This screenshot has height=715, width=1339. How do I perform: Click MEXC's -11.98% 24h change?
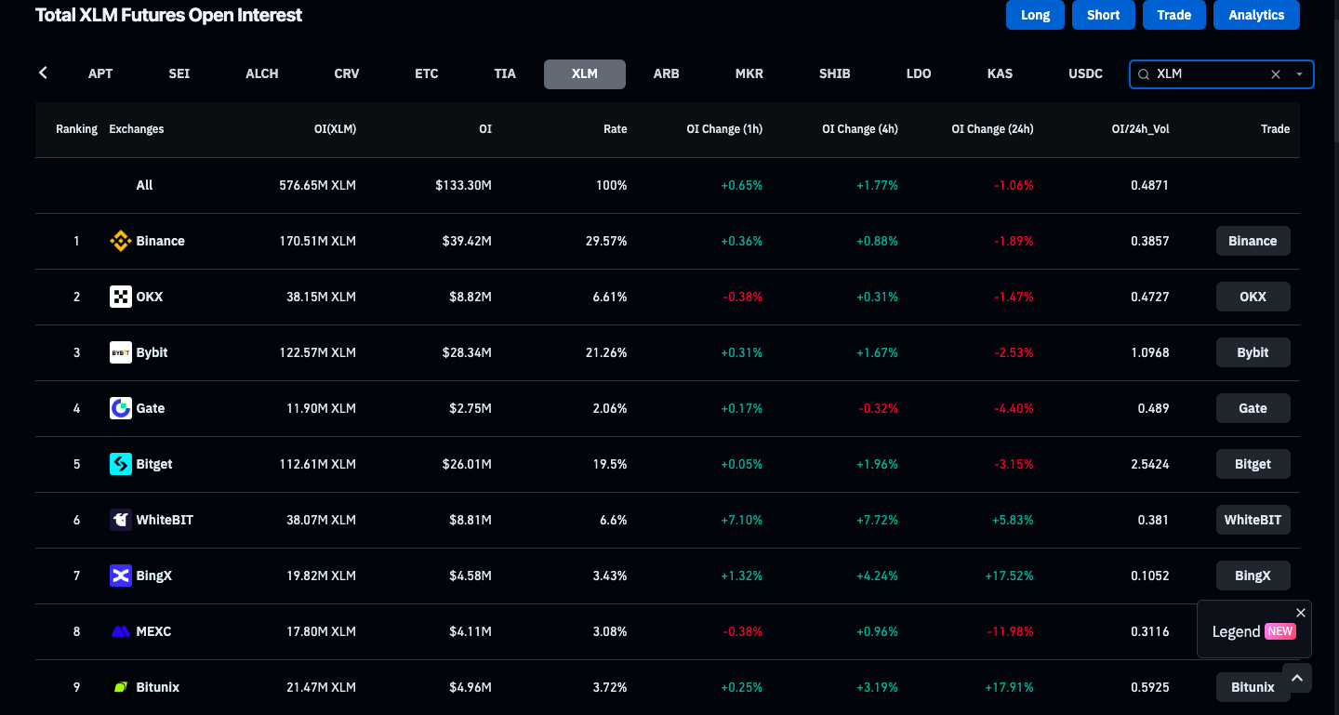1010,631
